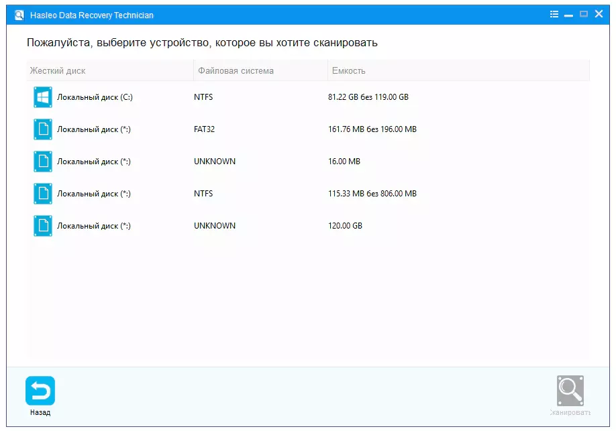Select the Локальный диск (C:) row label
616x431 pixels.
tap(95, 97)
